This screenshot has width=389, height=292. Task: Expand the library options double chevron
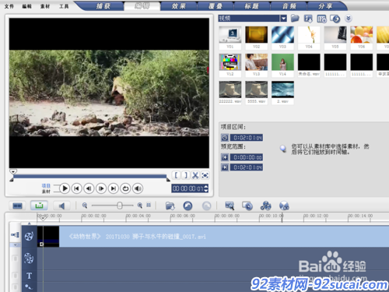click(x=349, y=18)
